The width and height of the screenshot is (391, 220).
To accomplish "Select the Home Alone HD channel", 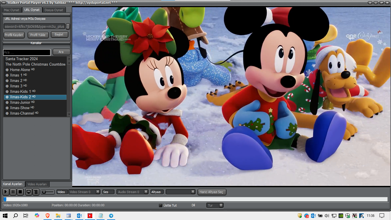I will 35,70.
